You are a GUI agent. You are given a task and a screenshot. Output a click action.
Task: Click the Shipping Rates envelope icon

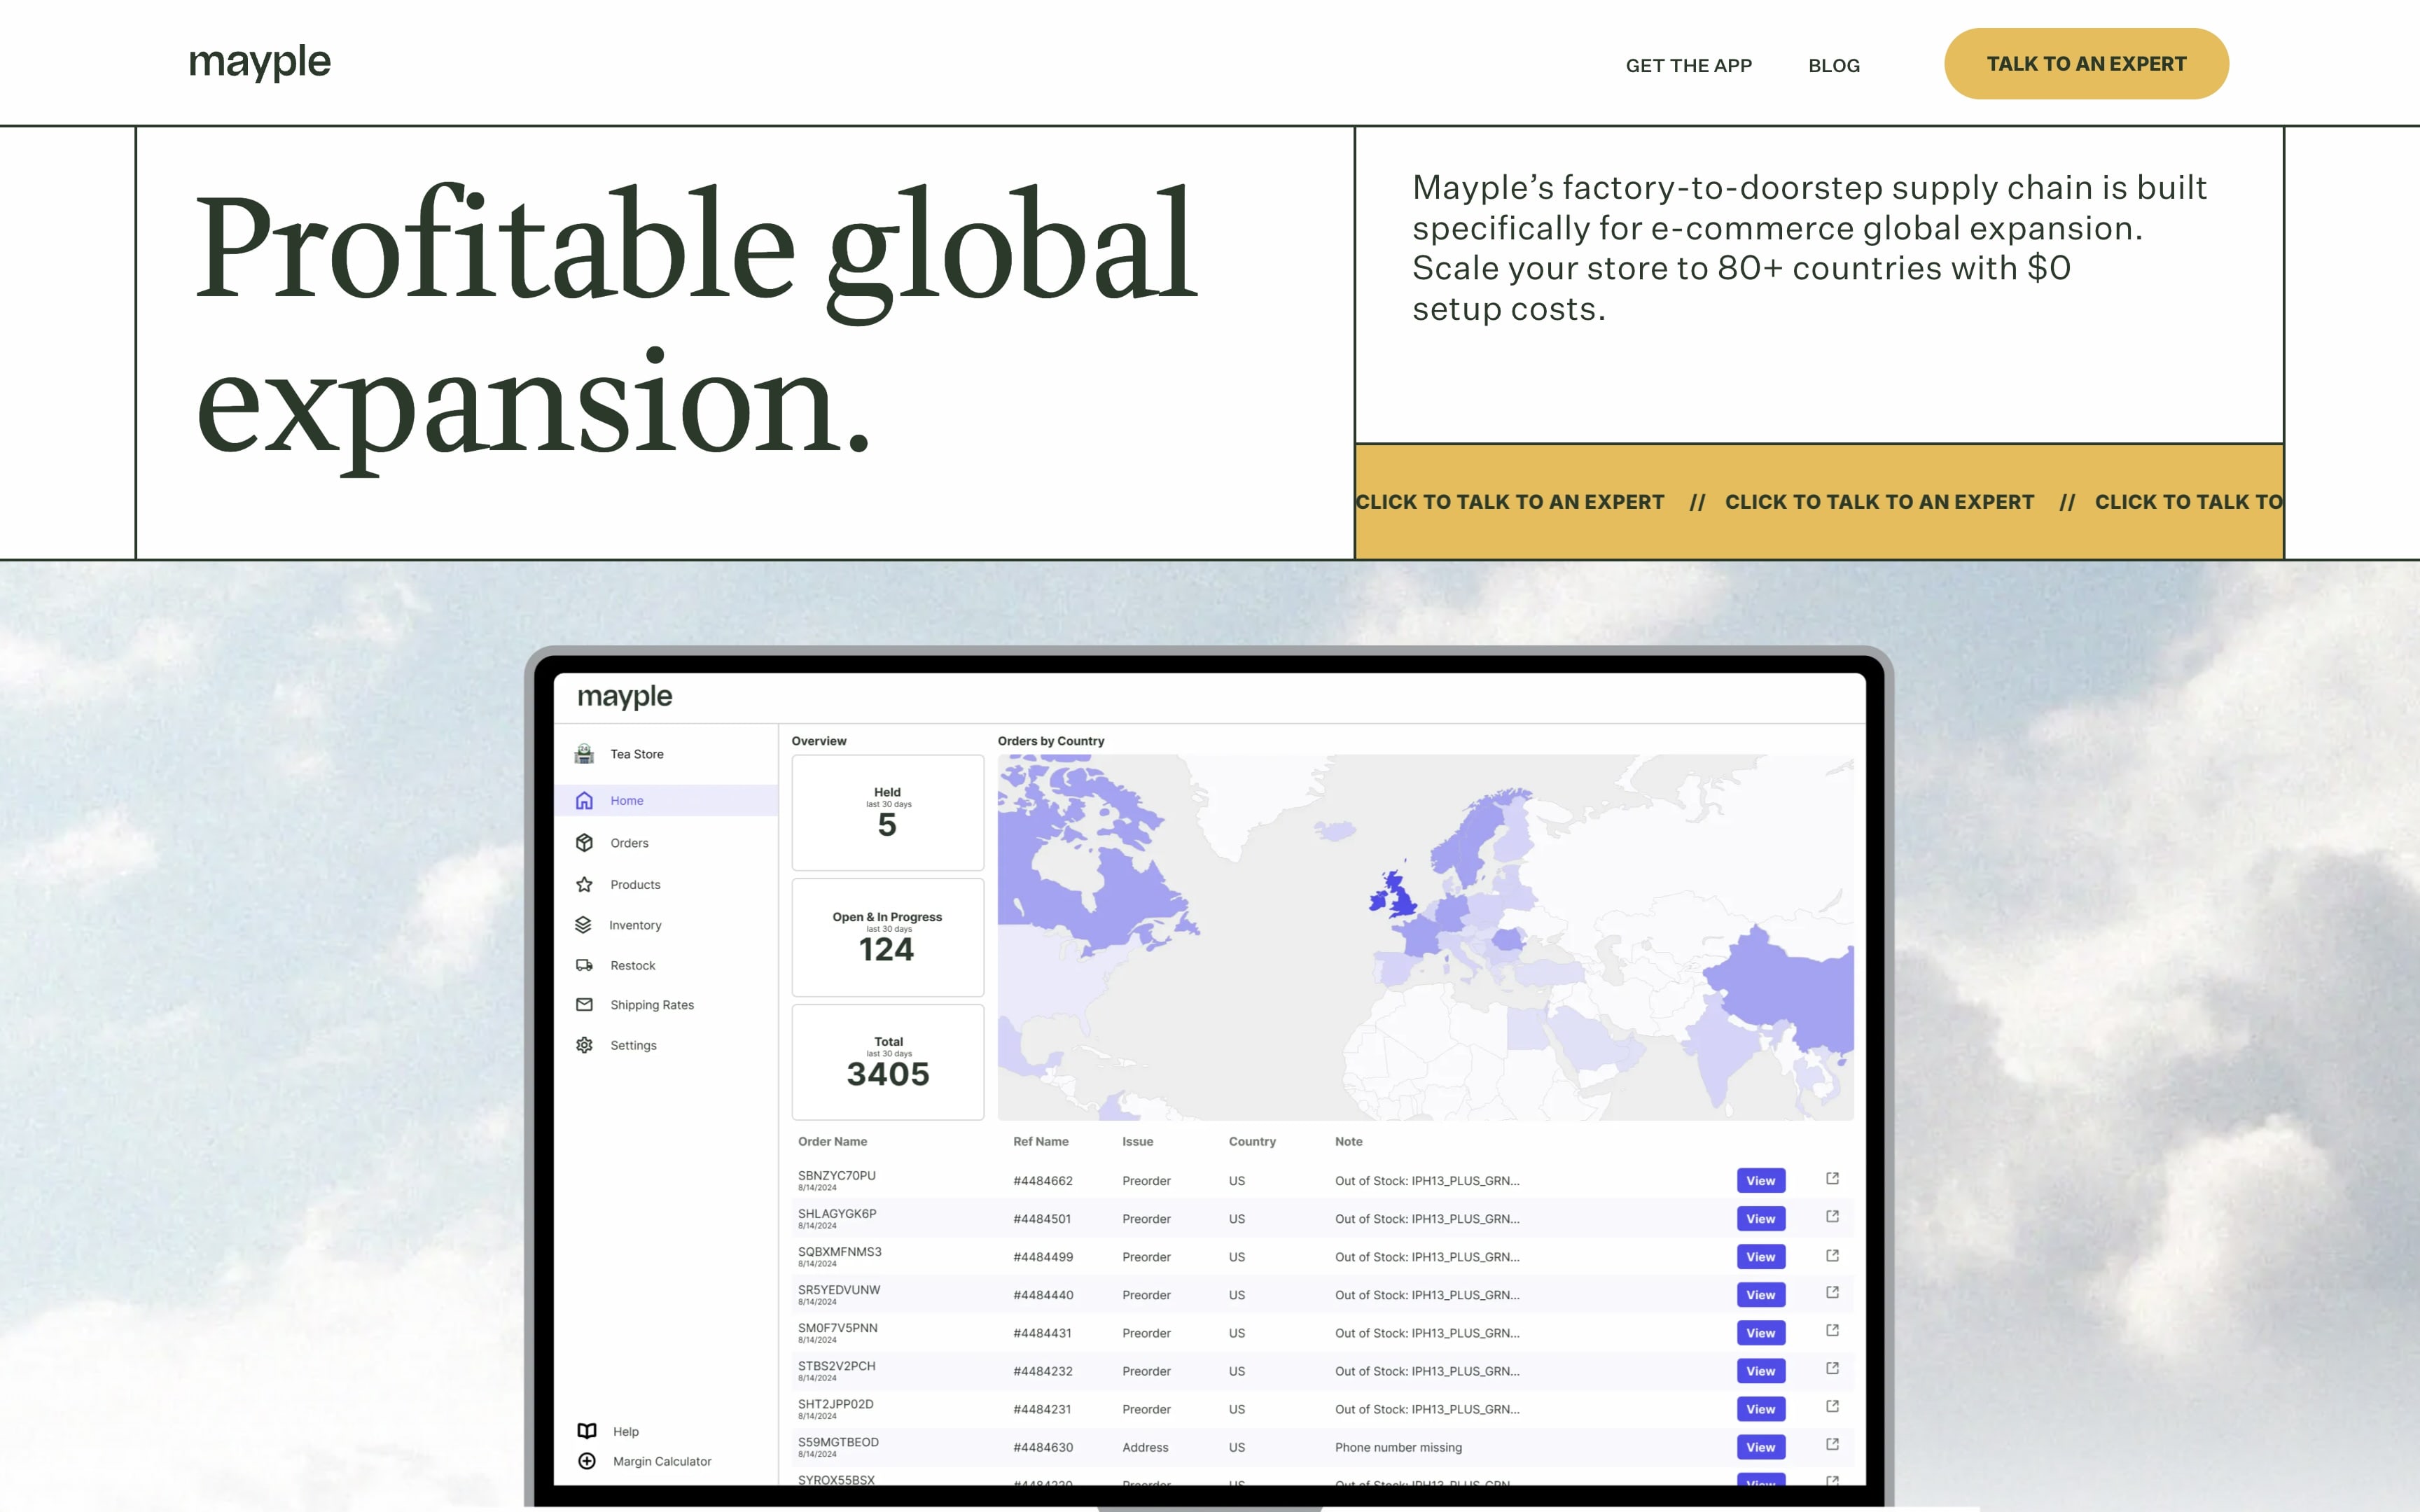tap(584, 1004)
